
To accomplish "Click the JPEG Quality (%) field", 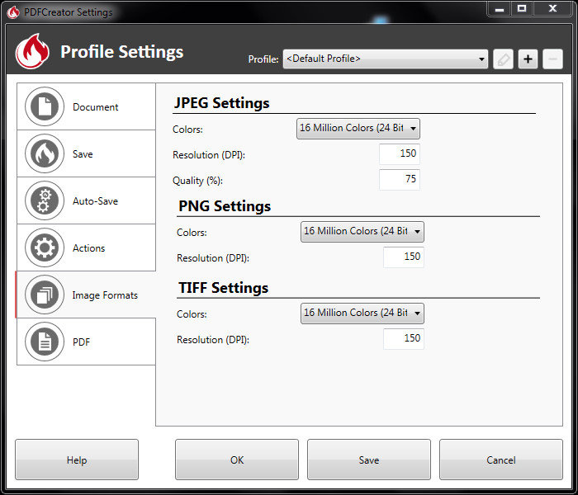I will coord(400,180).
